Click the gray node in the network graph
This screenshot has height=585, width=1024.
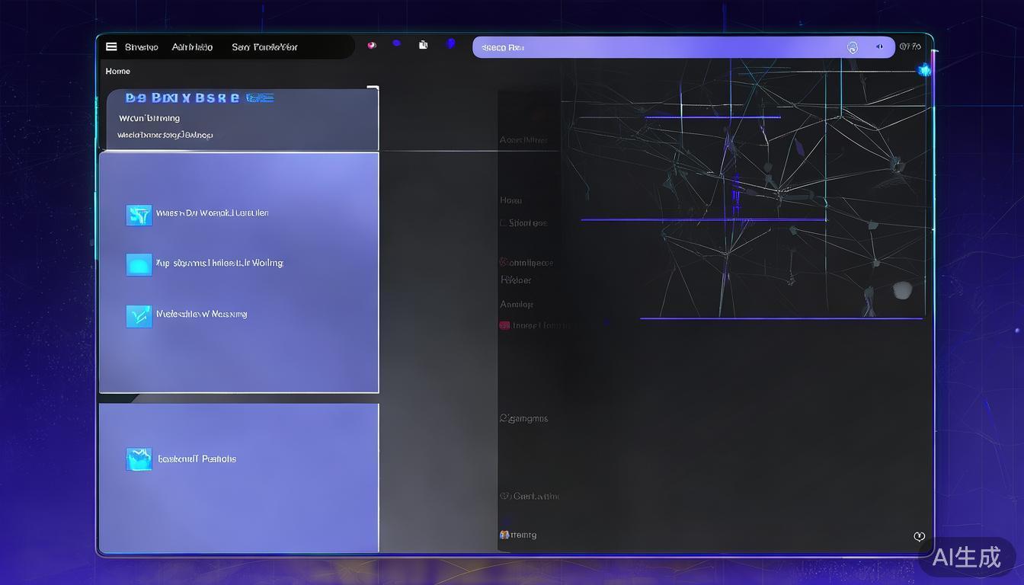[x=902, y=290]
